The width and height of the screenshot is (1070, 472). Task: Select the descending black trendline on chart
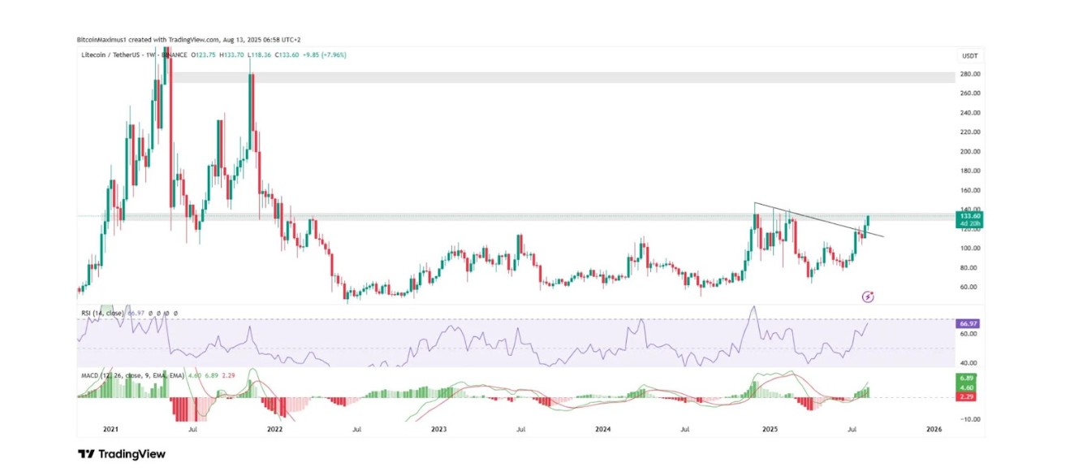pyautogui.click(x=820, y=219)
